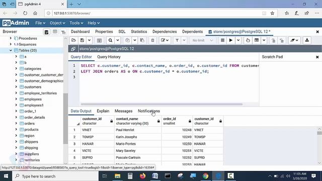322x181 pixels.
Task: Click the Explain analyze icon
Action: click(257, 40)
